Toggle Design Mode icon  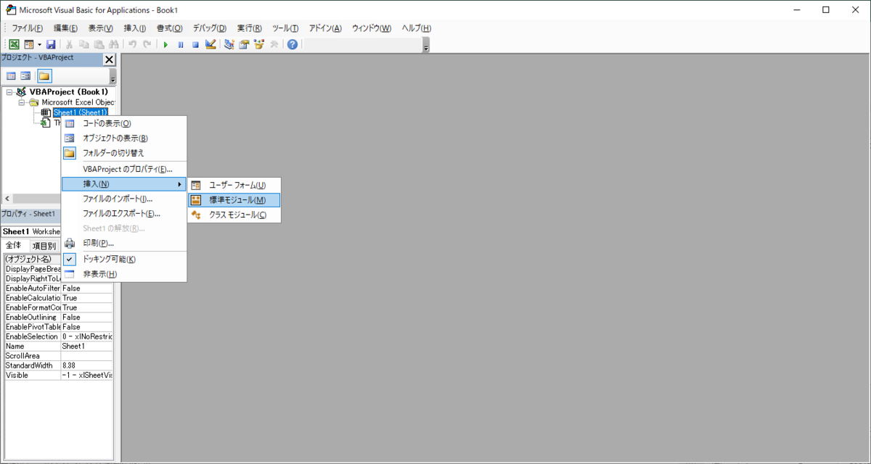(210, 44)
